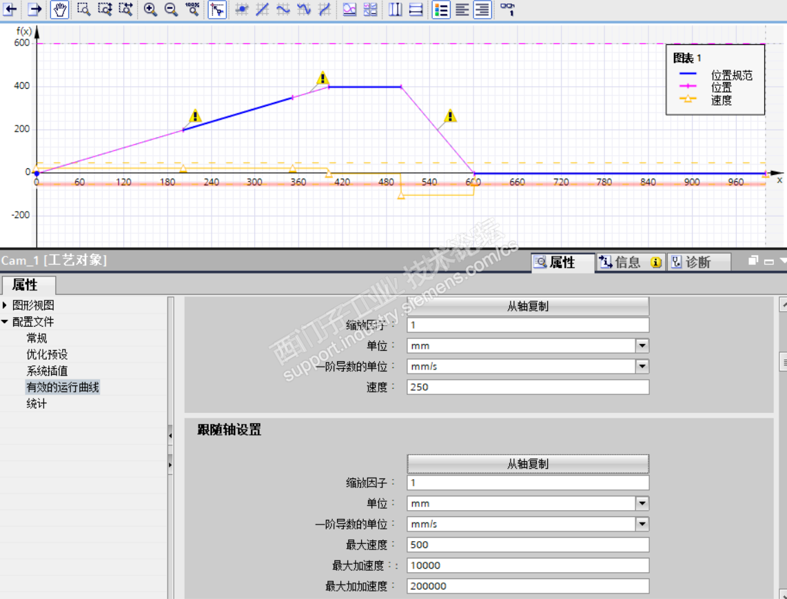Screen dimensions: 787x599
Task: Select 统计 in the tree
Action: click(x=37, y=404)
